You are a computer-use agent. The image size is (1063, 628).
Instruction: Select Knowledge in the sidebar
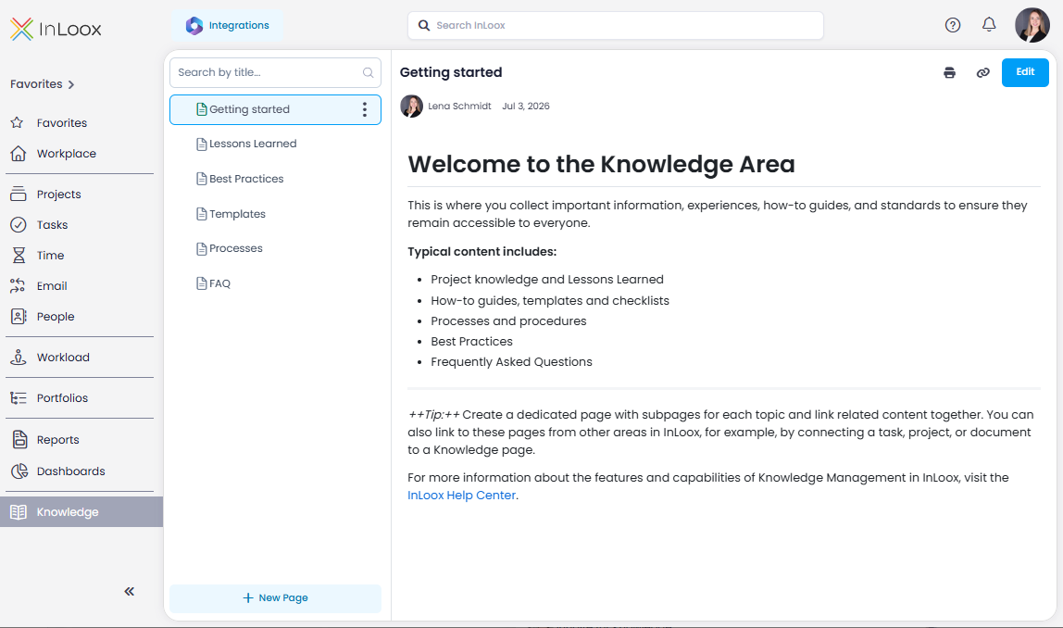(x=81, y=512)
